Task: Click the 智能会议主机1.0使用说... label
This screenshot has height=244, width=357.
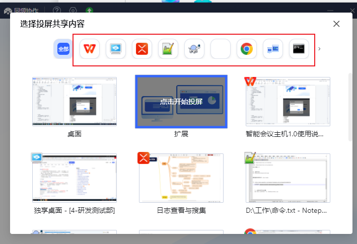Action: point(284,134)
